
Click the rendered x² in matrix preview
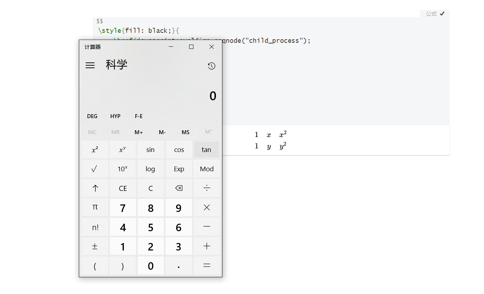pyautogui.click(x=283, y=135)
